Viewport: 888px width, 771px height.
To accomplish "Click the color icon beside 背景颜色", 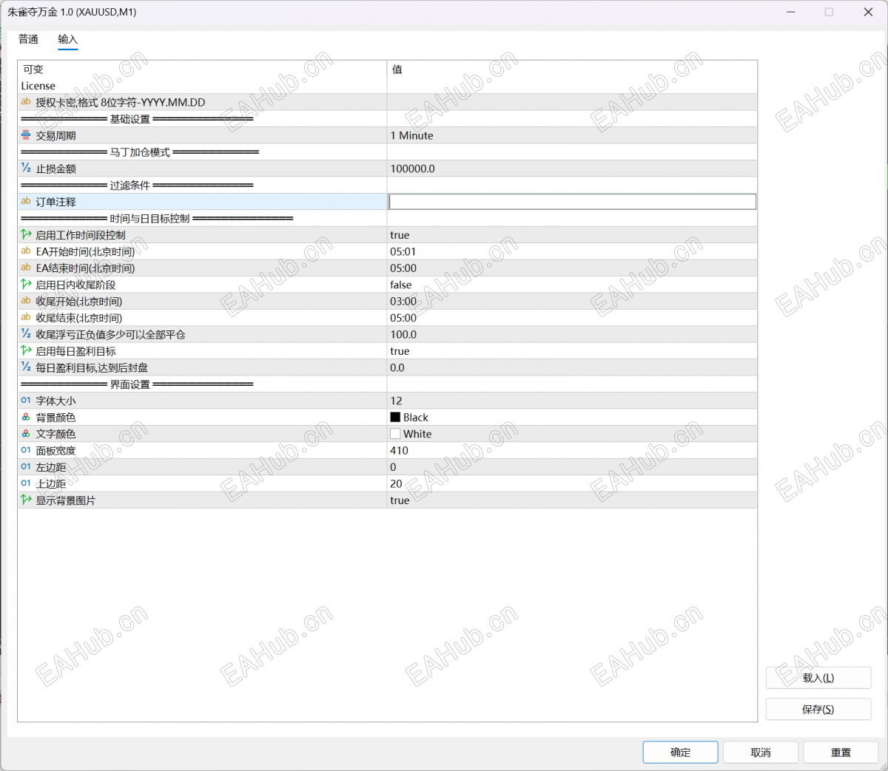I will coord(26,417).
